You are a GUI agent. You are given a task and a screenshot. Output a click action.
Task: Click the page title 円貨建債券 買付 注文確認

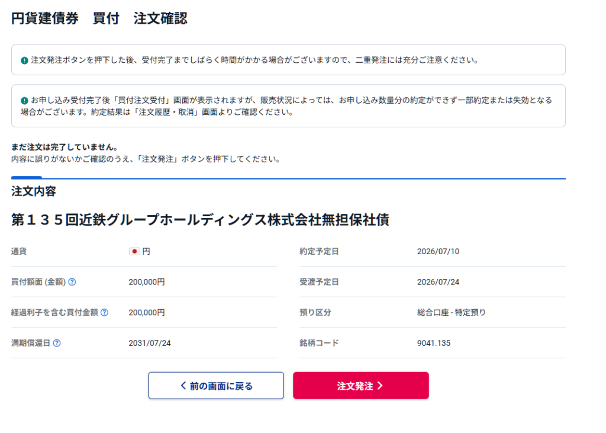[99, 18]
